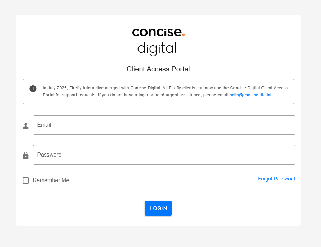Open the Forgot Password link

(x=276, y=179)
